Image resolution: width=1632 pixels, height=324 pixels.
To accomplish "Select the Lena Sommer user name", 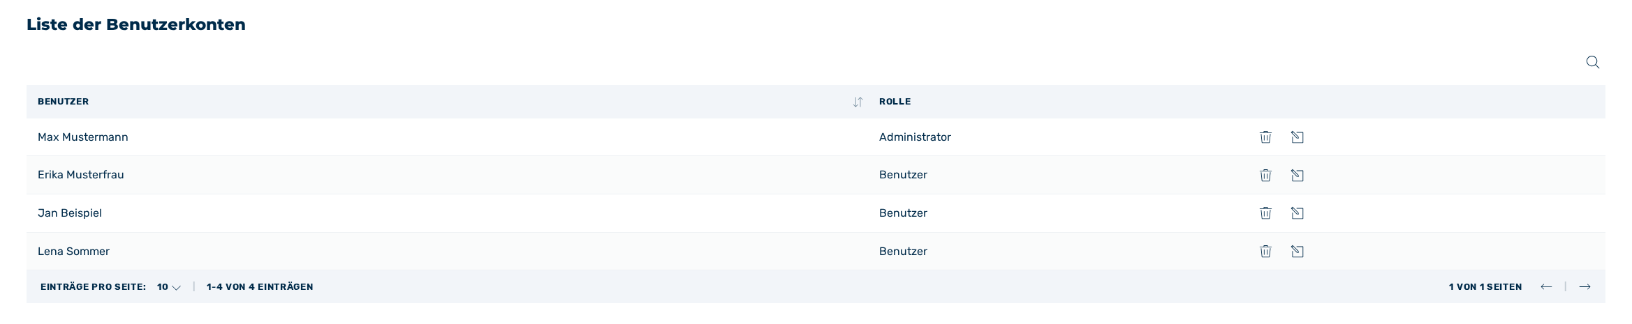I will pyautogui.click(x=73, y=252).
